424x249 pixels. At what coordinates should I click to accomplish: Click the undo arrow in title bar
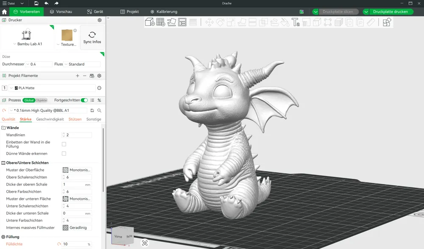pyautogui.click(x=47, y=3)
